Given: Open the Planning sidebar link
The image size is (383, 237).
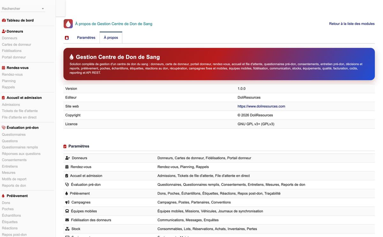Looking at the screenshot, I should tap(9, 81).
